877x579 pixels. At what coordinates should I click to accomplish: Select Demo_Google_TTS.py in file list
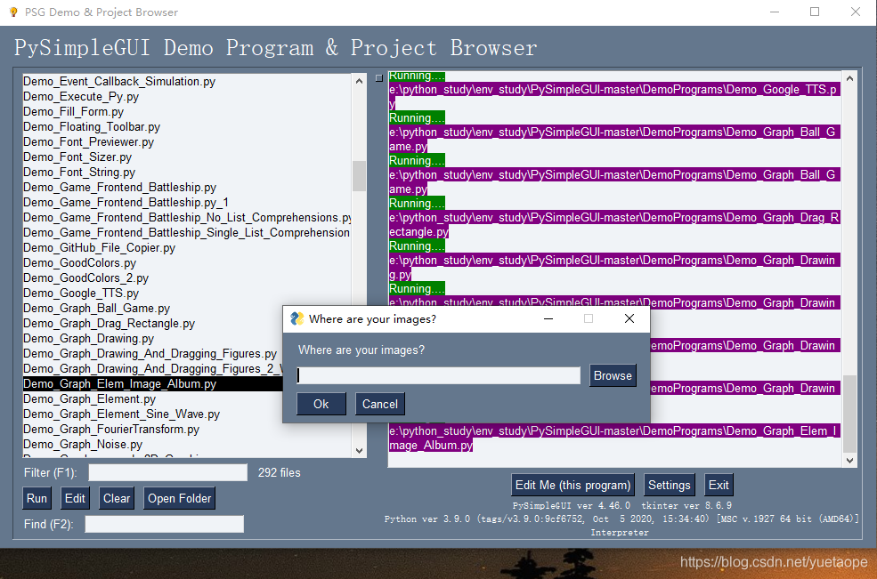187,293
